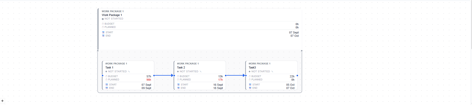This screenshot has height=105, width=472.
Task: Edit Task3 status with pencil icon
Action: tap(272, 72)
